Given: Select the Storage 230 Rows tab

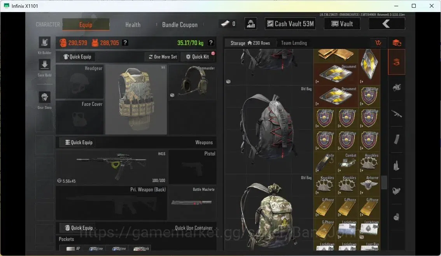Looking at the screenshot, I should click(x=250, y=43).
